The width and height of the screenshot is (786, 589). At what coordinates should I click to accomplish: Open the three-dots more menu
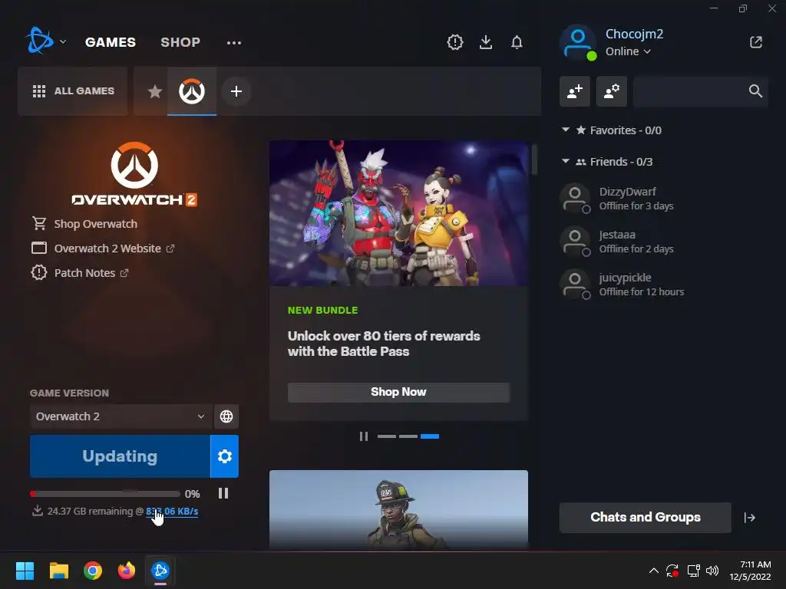(x=234, y=43)
